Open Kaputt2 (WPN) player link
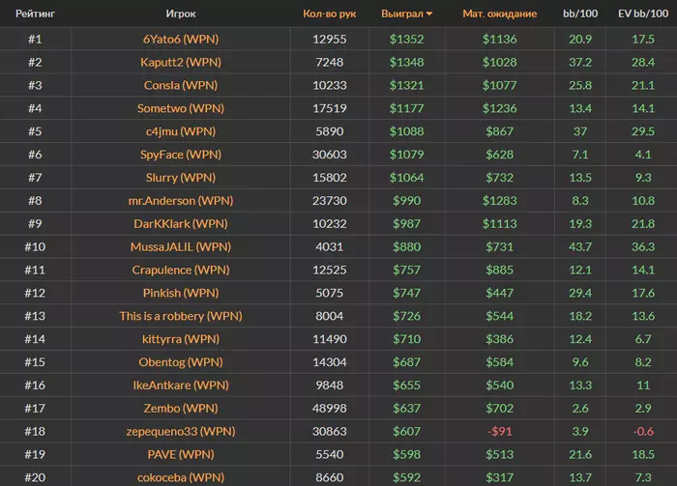Viewport: 677px width, 486px height. pos(180,62)
